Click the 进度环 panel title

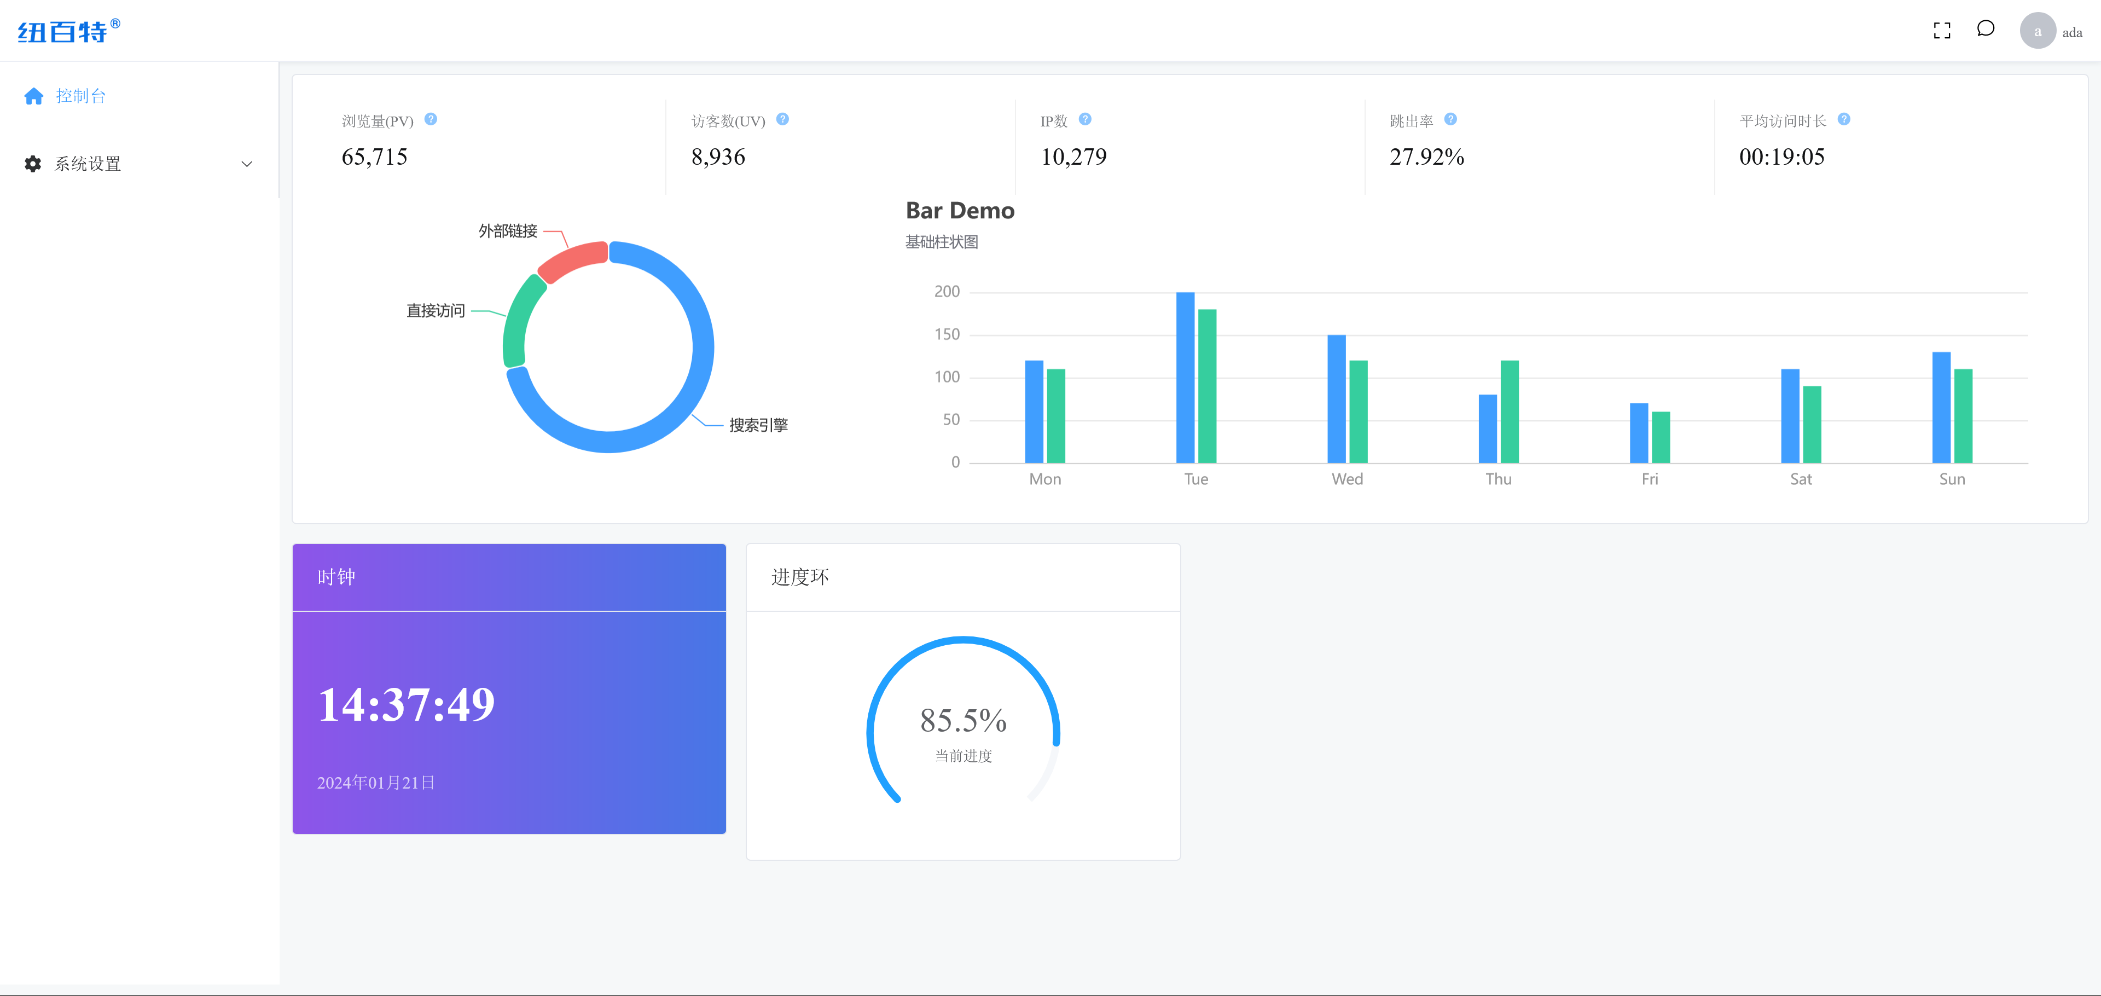[x=800, y=577]
